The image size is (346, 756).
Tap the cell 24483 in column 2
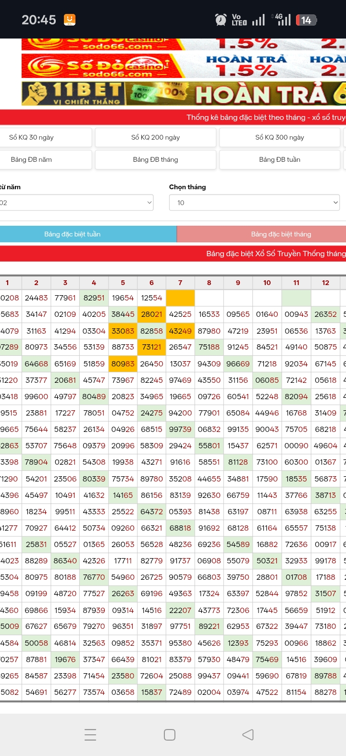point(36,298)
